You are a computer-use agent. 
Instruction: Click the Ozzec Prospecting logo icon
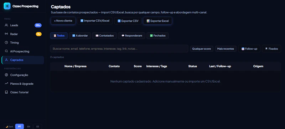(7, 6)
